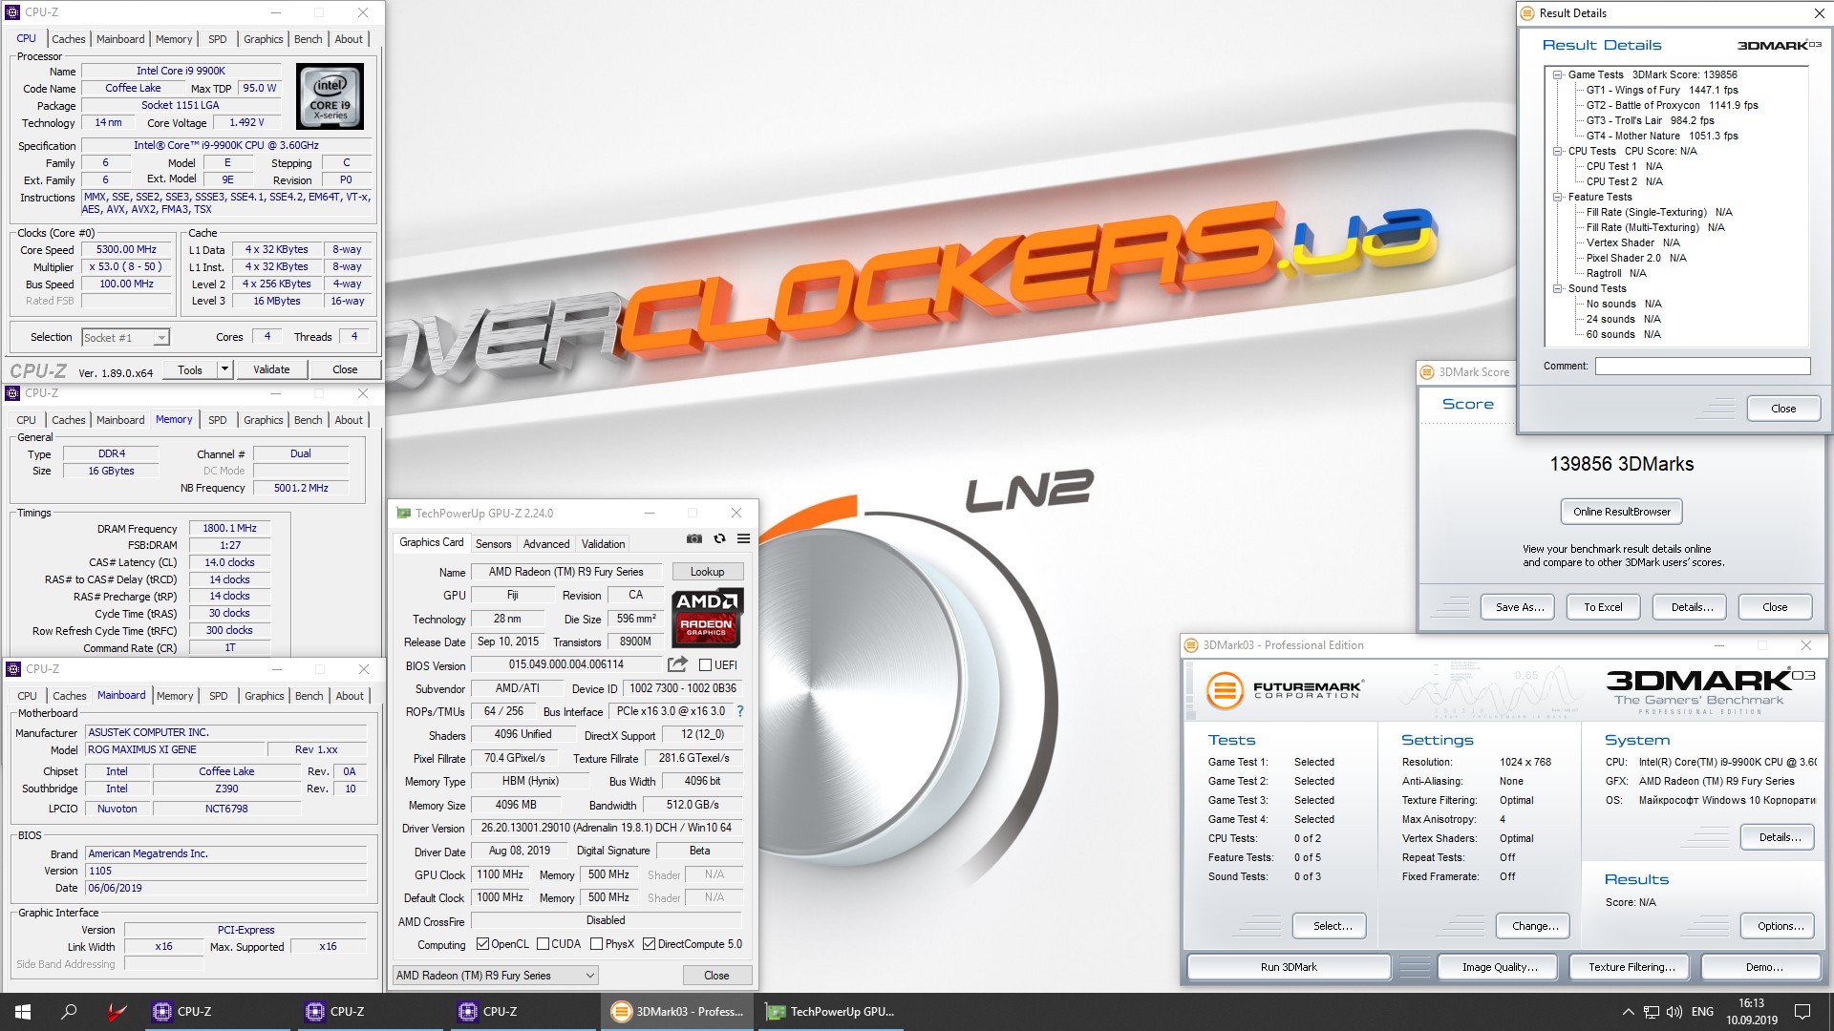This screenshot has height=1031, width=1834.
Task: Click the Comment input field
Action: tap(1703, 367)
